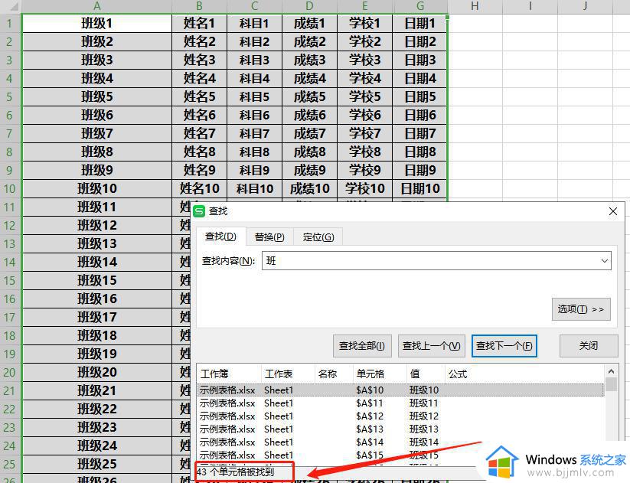The width and height of the screenshot is (630, 483).
Task: Select column E header
Action: point(365,6)
